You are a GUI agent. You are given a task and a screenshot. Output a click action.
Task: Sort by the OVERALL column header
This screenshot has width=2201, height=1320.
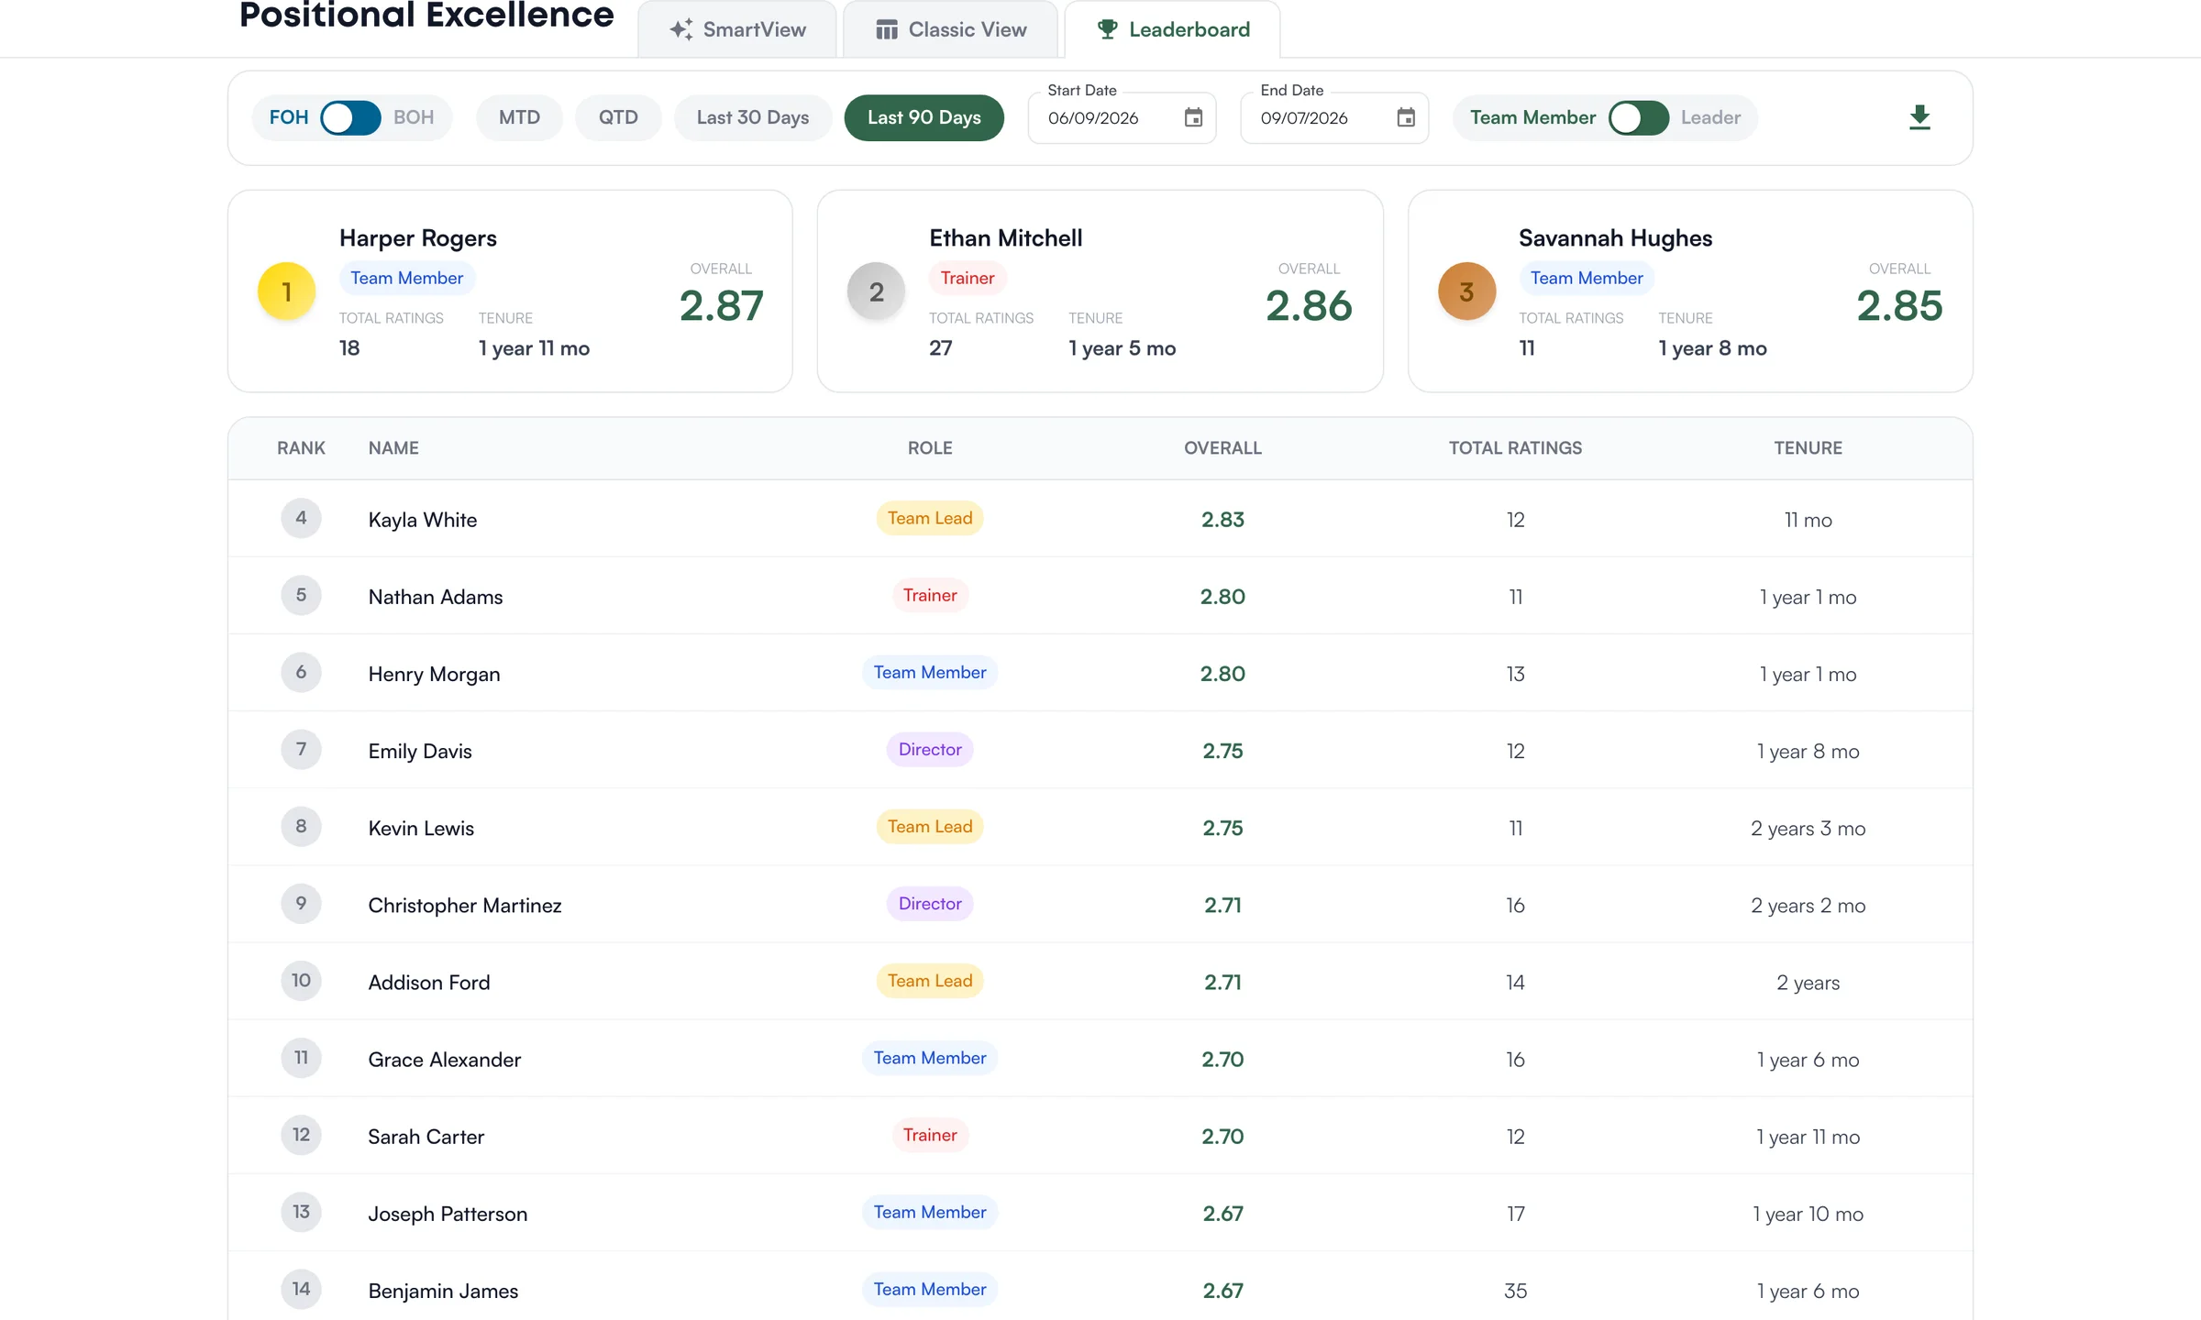[1222, 448]
